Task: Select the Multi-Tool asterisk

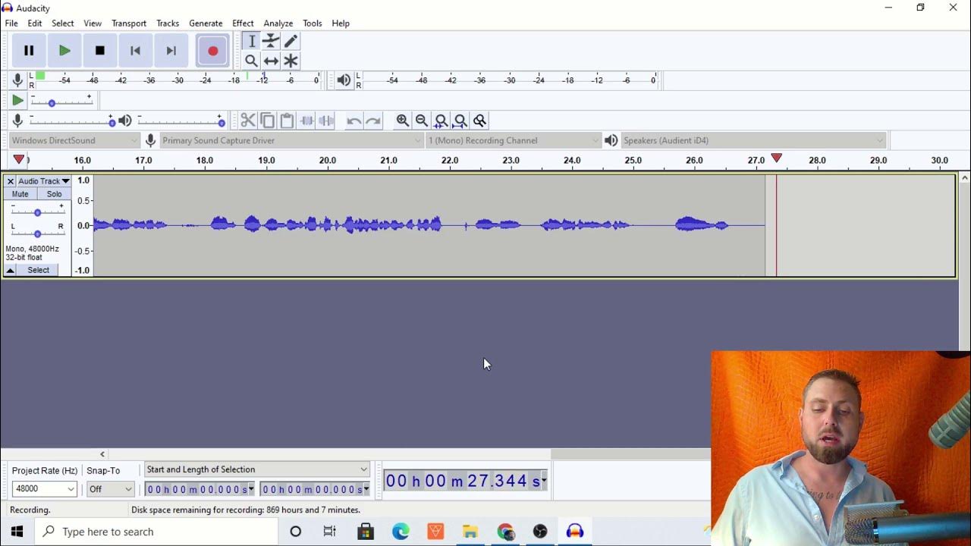Action: point(291,61)
